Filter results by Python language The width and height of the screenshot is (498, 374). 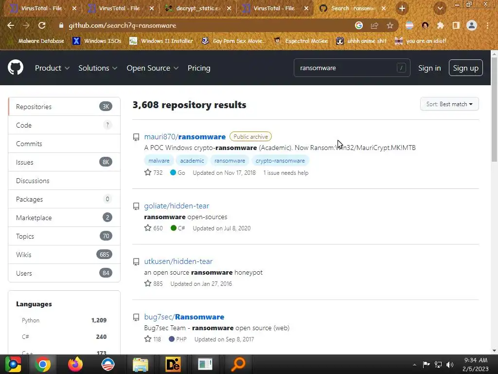click(x=64, y=320)
